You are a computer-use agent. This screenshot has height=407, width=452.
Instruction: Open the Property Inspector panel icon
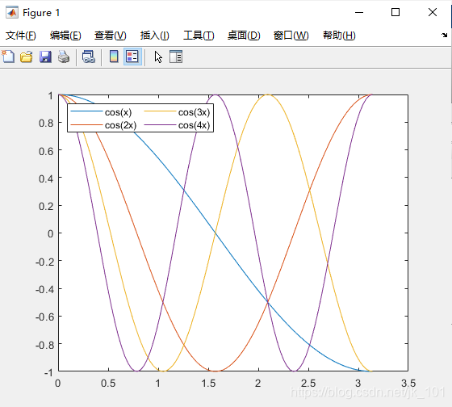[176, 57]
